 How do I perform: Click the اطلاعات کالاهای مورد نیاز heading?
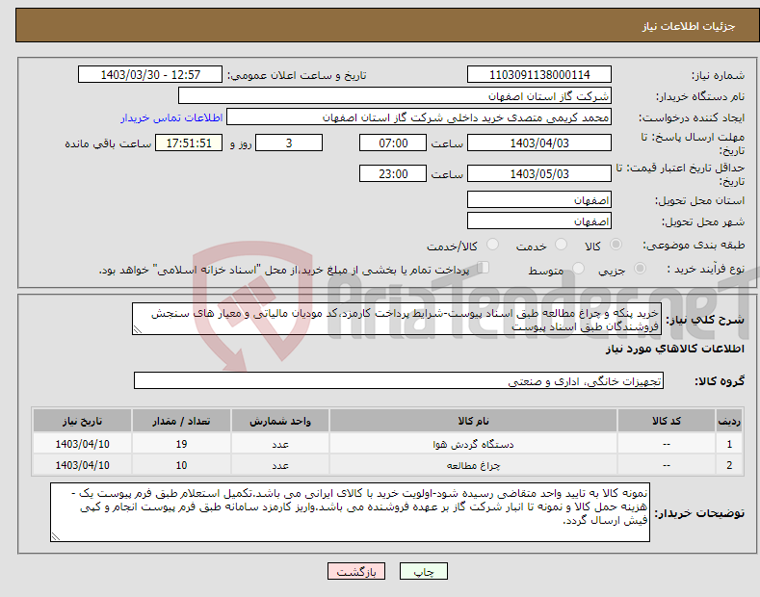(x=674, y=349)
